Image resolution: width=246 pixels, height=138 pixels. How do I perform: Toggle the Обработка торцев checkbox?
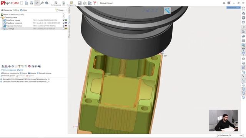pyautogui.click(x=63, y=20)
